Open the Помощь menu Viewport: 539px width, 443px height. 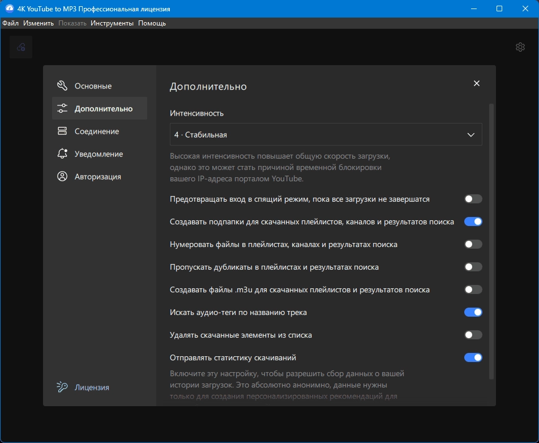(x=152, y=23)
